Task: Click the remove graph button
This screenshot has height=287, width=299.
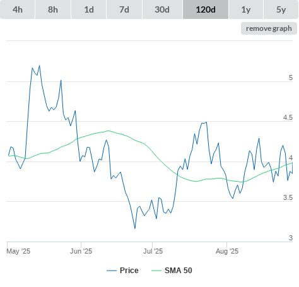Action: click(x=269, y=28)
